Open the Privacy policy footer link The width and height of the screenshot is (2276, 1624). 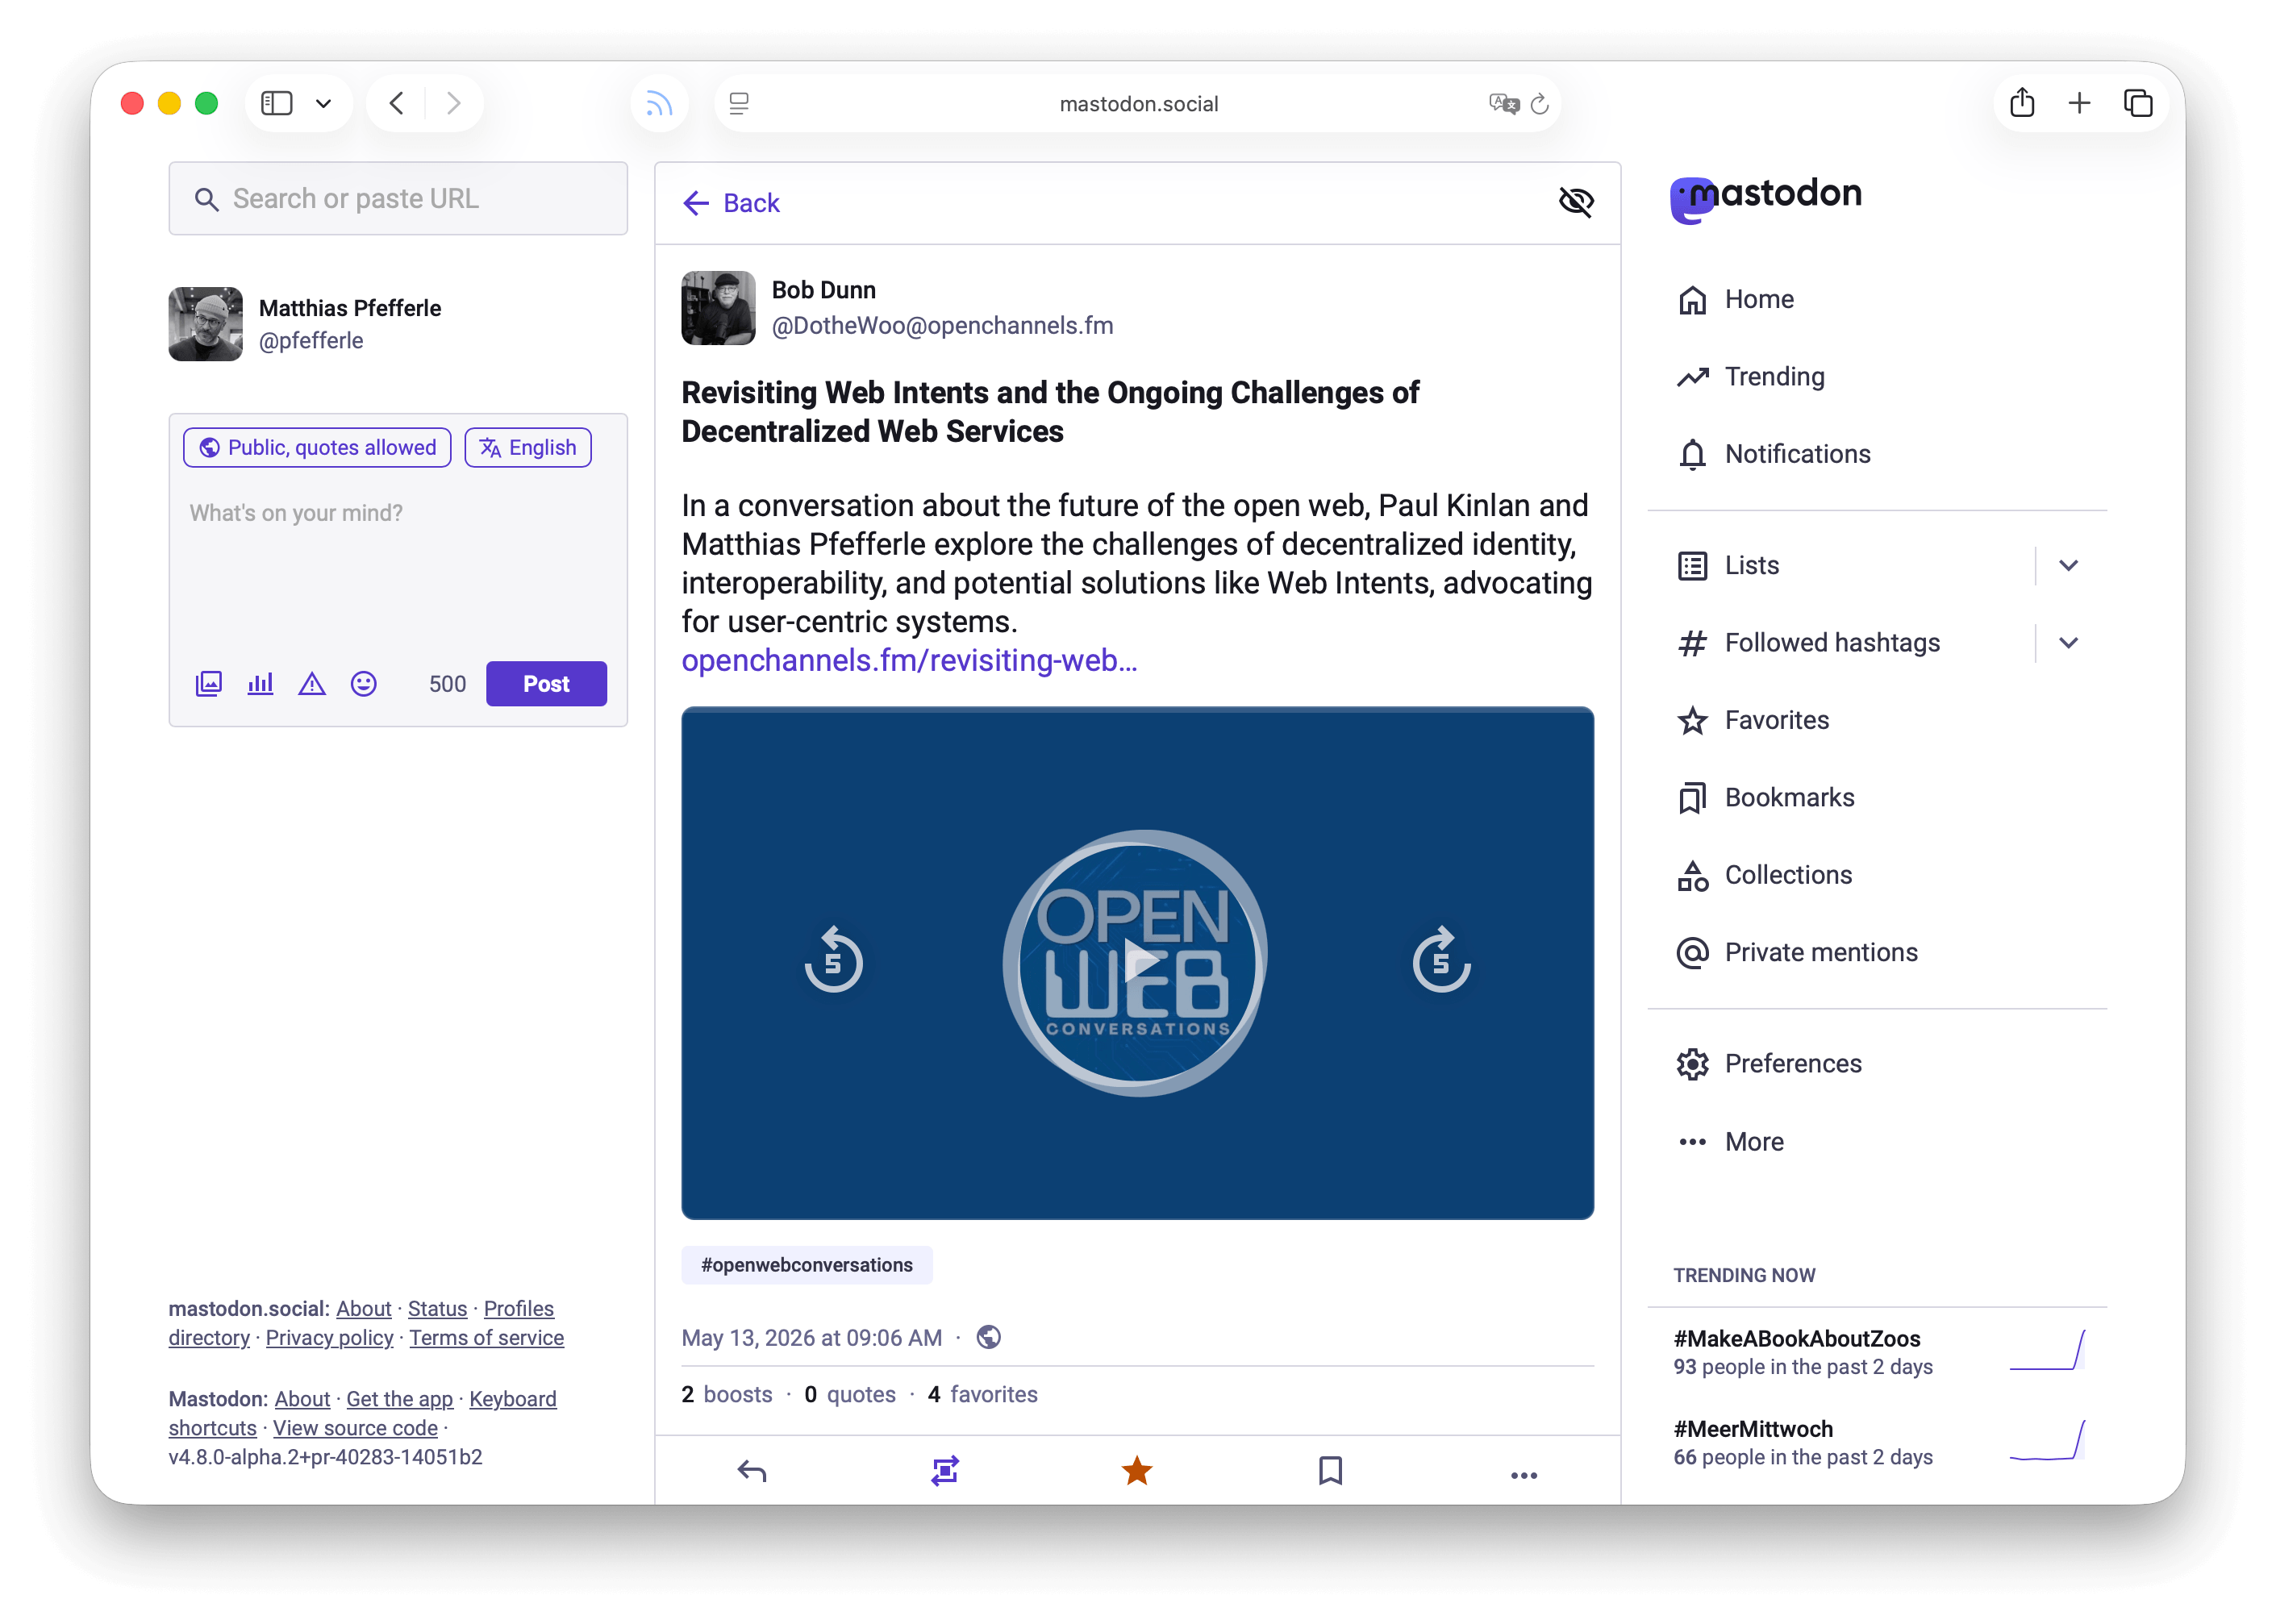329,1337
